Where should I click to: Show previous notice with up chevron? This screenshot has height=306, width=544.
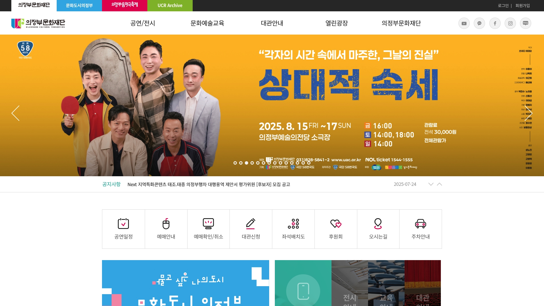pyautogui.click(x=439, y=184)
